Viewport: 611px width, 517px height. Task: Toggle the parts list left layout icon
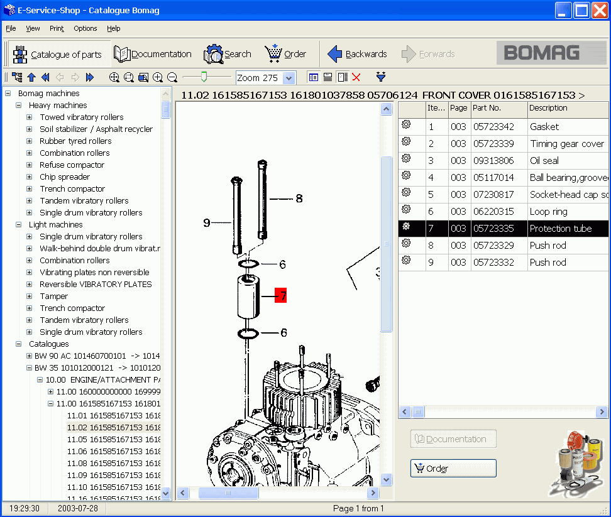[x=313, y=77]
